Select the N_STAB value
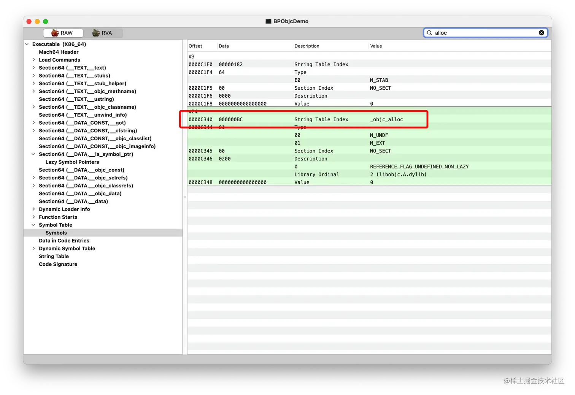 pyautogui.click(x=379, y=80)
